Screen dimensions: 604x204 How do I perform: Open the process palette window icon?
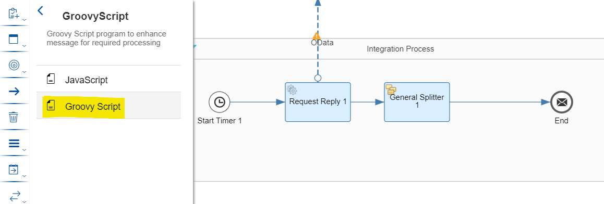[x=14, y=39]
